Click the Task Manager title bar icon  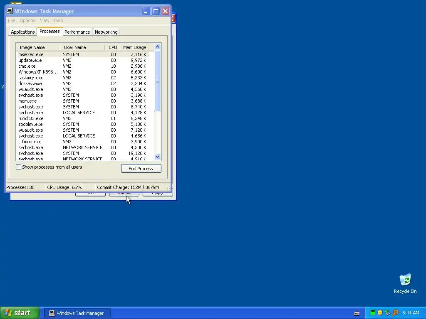pyautogui.click(x=10, y=11)
